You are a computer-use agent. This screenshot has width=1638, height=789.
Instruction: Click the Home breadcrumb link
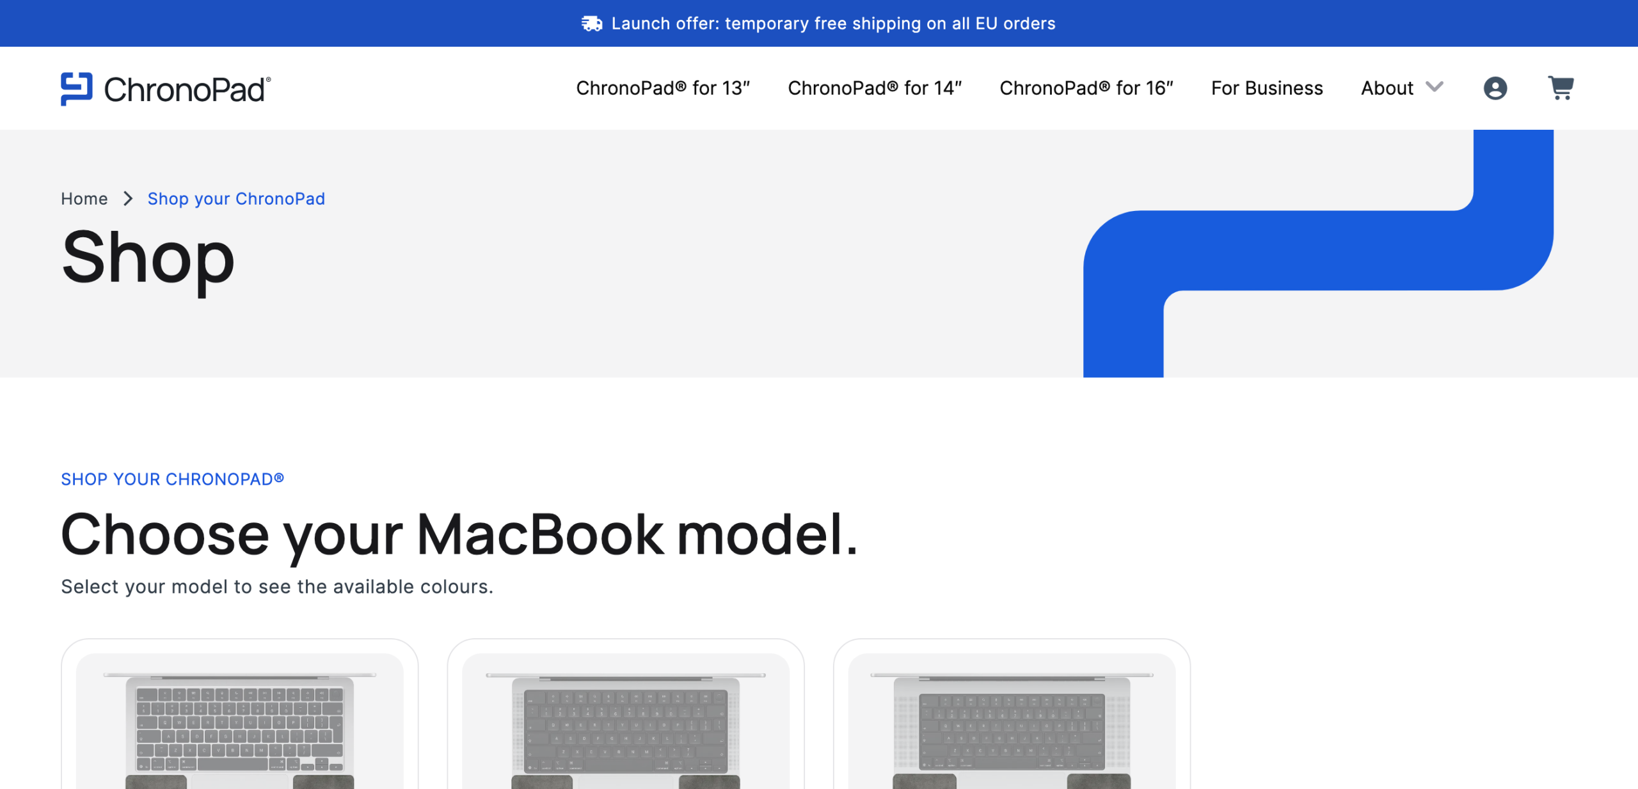(x=84, y=199)
